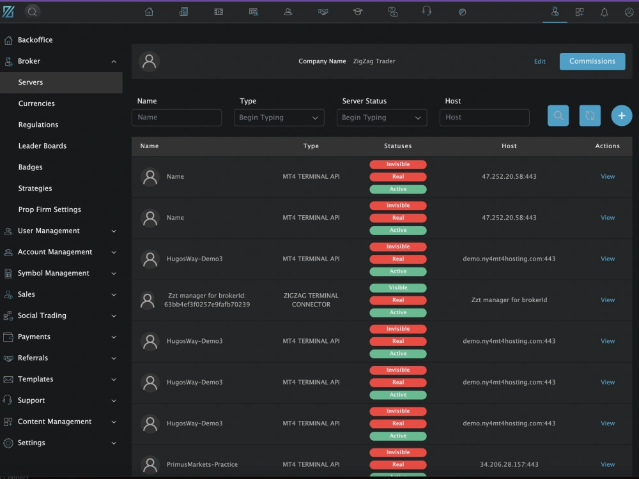This screenshot has height=479, width=639.
Task: Click the avatar in the Zzt manager row
Action: [x=148, y=300]
